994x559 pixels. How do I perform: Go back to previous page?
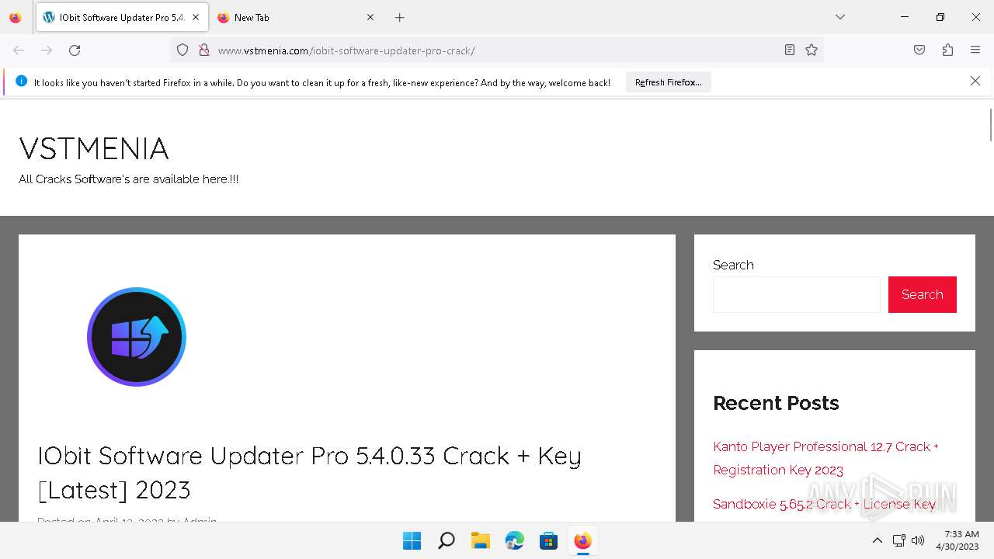point(19,50)
